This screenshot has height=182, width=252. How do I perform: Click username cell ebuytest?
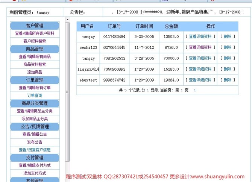pyautogui.click(x=88, y=80)
